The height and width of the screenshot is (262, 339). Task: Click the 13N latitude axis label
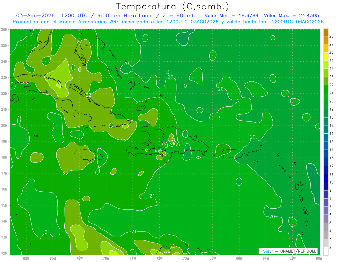[x=4, y=237]
